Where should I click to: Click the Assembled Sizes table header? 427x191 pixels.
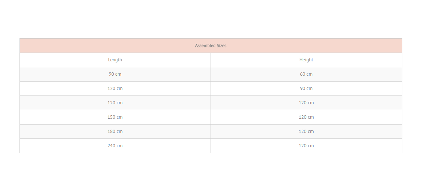point(211,46)
